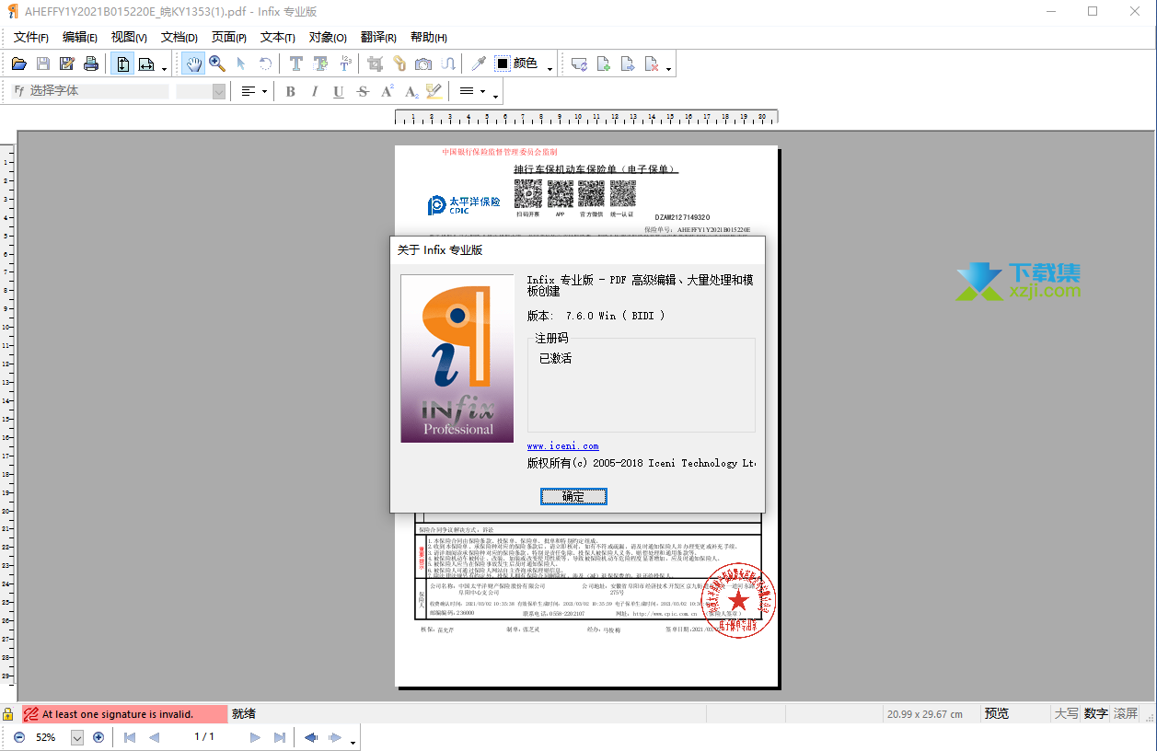The image size is (1157, 751).
Task: Open the 对象(O) menu
Action: coord(328,38)
